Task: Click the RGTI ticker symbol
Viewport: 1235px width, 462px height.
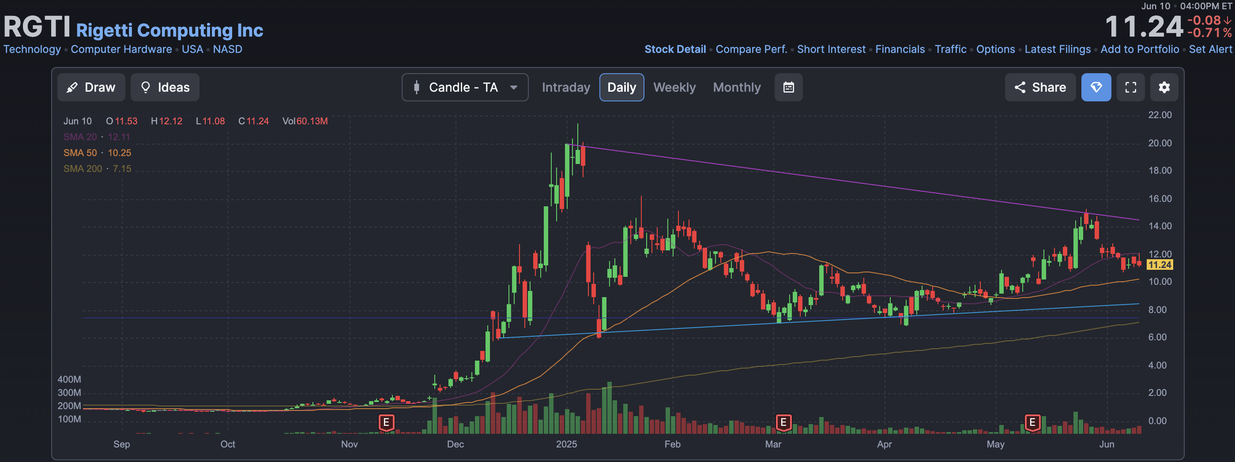Action: 37,26
